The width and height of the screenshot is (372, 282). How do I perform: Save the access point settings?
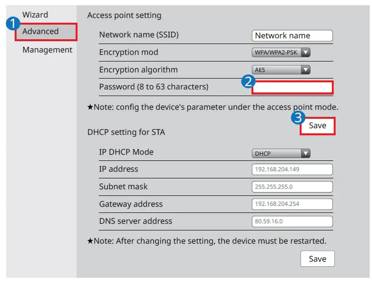317,125
